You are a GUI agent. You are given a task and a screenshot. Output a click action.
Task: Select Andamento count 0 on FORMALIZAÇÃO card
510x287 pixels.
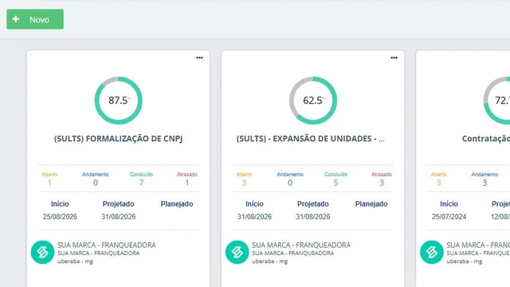click(x=96, y=183)
